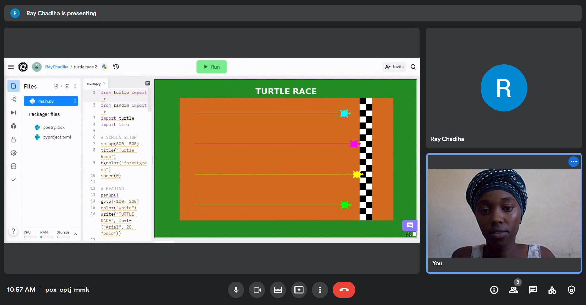
Task: Open the Files panel three-dot menu
Action: click(x=75, y=86)
